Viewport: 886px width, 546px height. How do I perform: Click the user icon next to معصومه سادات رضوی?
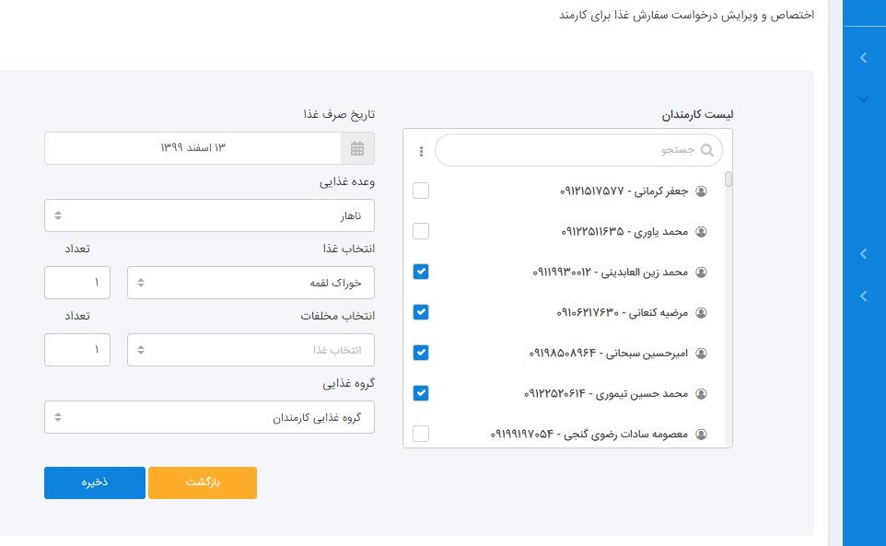pos(701,434)
